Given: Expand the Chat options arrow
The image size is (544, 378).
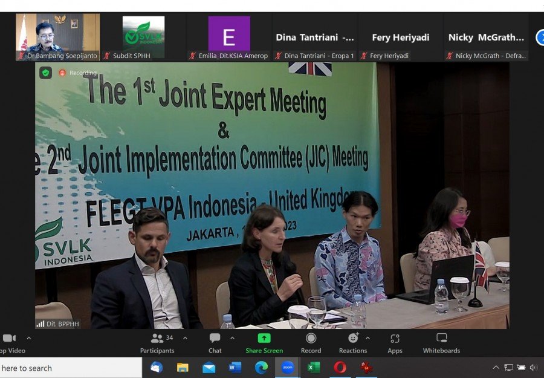Looking at the screenshot, I should pos(233,337).
